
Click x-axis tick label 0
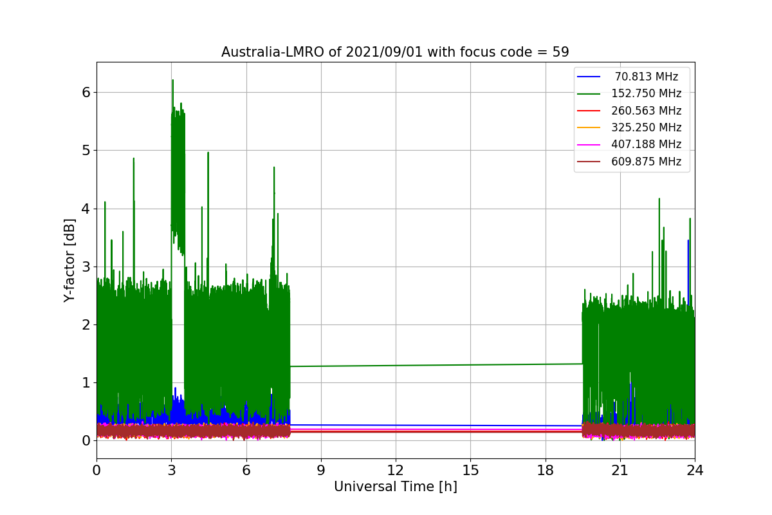click(x=96, y=471)
